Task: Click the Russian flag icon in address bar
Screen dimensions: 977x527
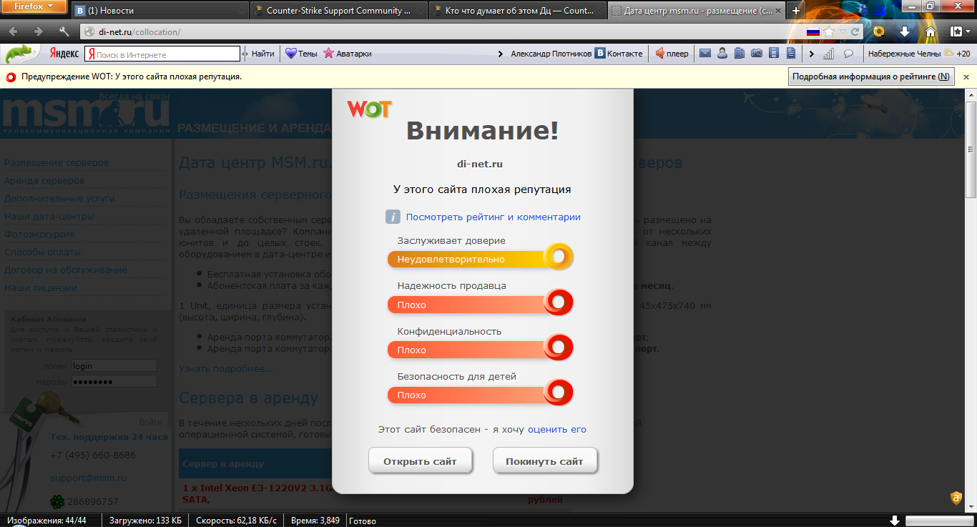Action: coord(813,32)
